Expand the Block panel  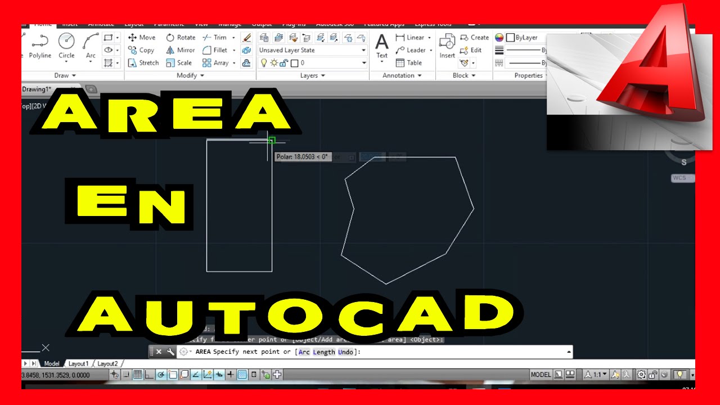point(464,75)
